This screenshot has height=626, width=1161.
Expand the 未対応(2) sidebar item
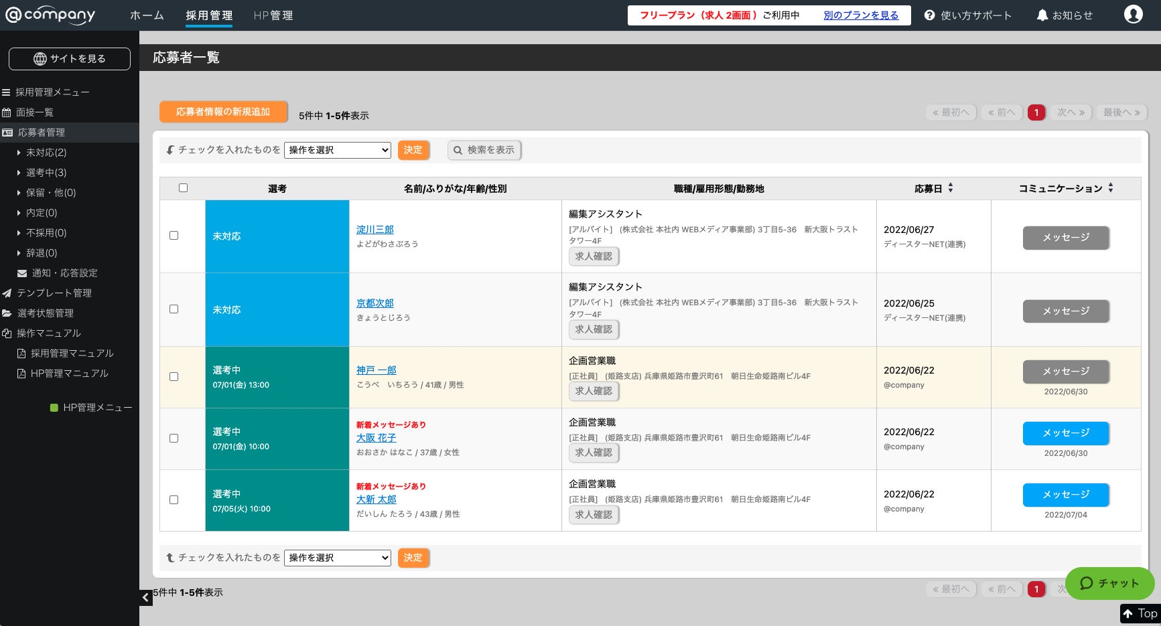point(46,152)
